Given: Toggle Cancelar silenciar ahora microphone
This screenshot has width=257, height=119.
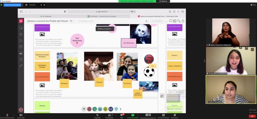Looking at the screenshot, I should tap(7, 116).
